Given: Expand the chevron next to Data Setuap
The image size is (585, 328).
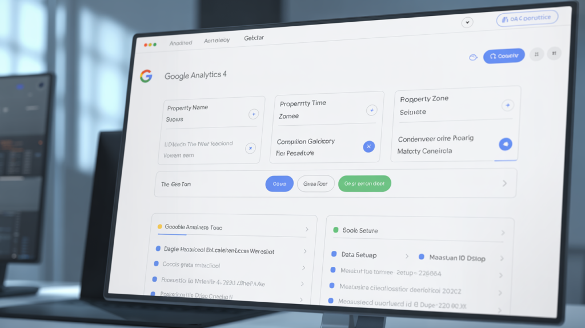Looking at the screenshot, I should coord(407,257).
